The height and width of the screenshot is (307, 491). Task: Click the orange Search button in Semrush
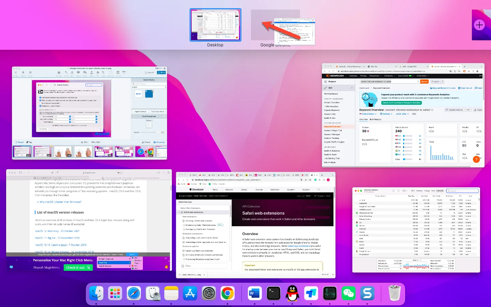[424, 82]
